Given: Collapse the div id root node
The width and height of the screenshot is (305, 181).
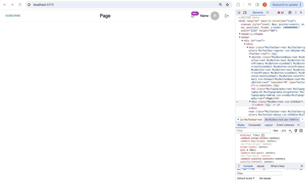Looking at the screenshot, I should tap(242, 41).
